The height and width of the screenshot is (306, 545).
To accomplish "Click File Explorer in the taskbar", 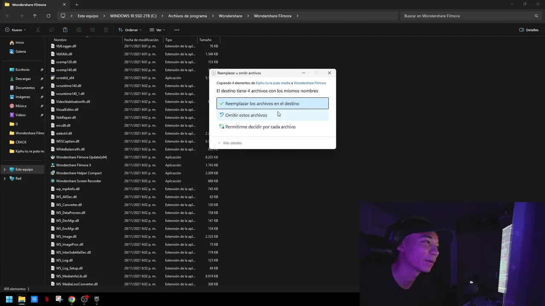I will click(22, 299).
